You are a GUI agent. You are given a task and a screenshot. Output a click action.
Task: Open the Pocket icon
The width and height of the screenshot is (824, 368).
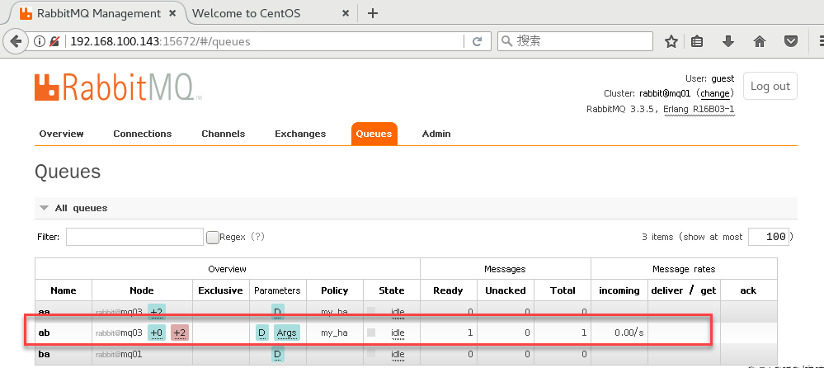[791, 41]
